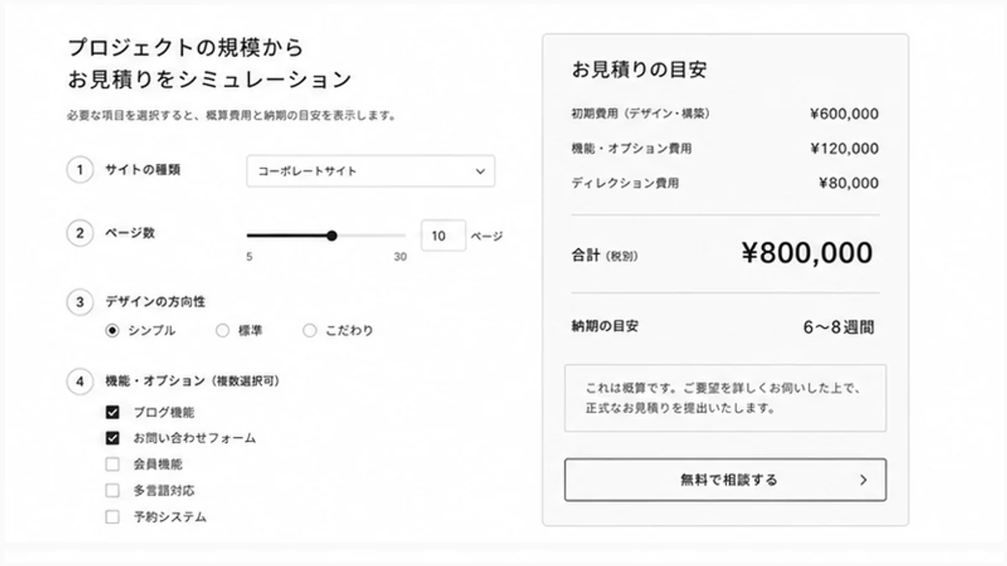
Task: Click the step 4 circle number icon
Action: [80, 382]
